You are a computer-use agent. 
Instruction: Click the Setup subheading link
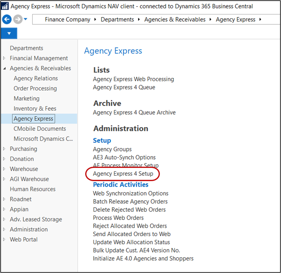tap(102, 140)
